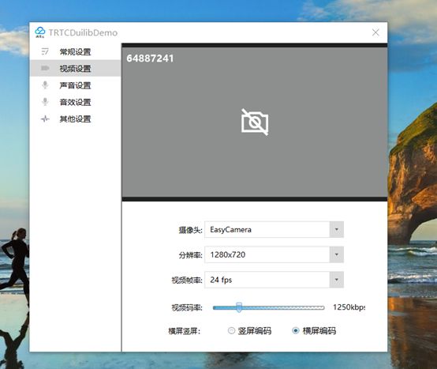Screen dimensions: 437x369
Task: Switch to the 声音设置 tab
Action: click(x=75, y=85)
